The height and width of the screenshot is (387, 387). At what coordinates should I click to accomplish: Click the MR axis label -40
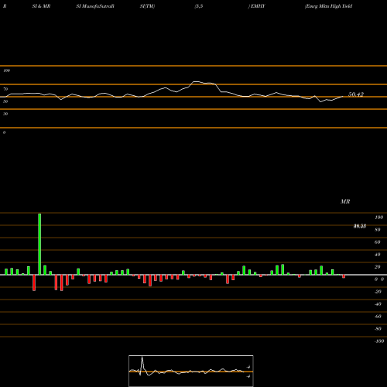(x=378, y=304)
